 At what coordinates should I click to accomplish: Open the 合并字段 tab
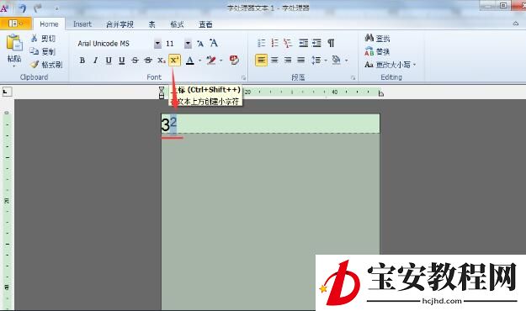tap(120, 24)
